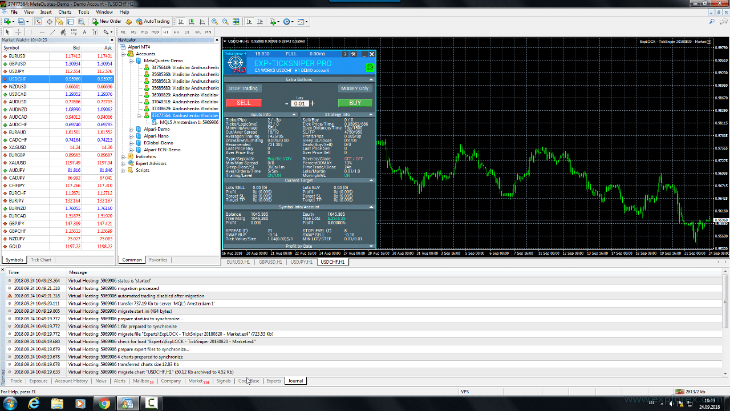
Task: Open TickSniper panel settings tools icon
Action: tap(354, 54)
